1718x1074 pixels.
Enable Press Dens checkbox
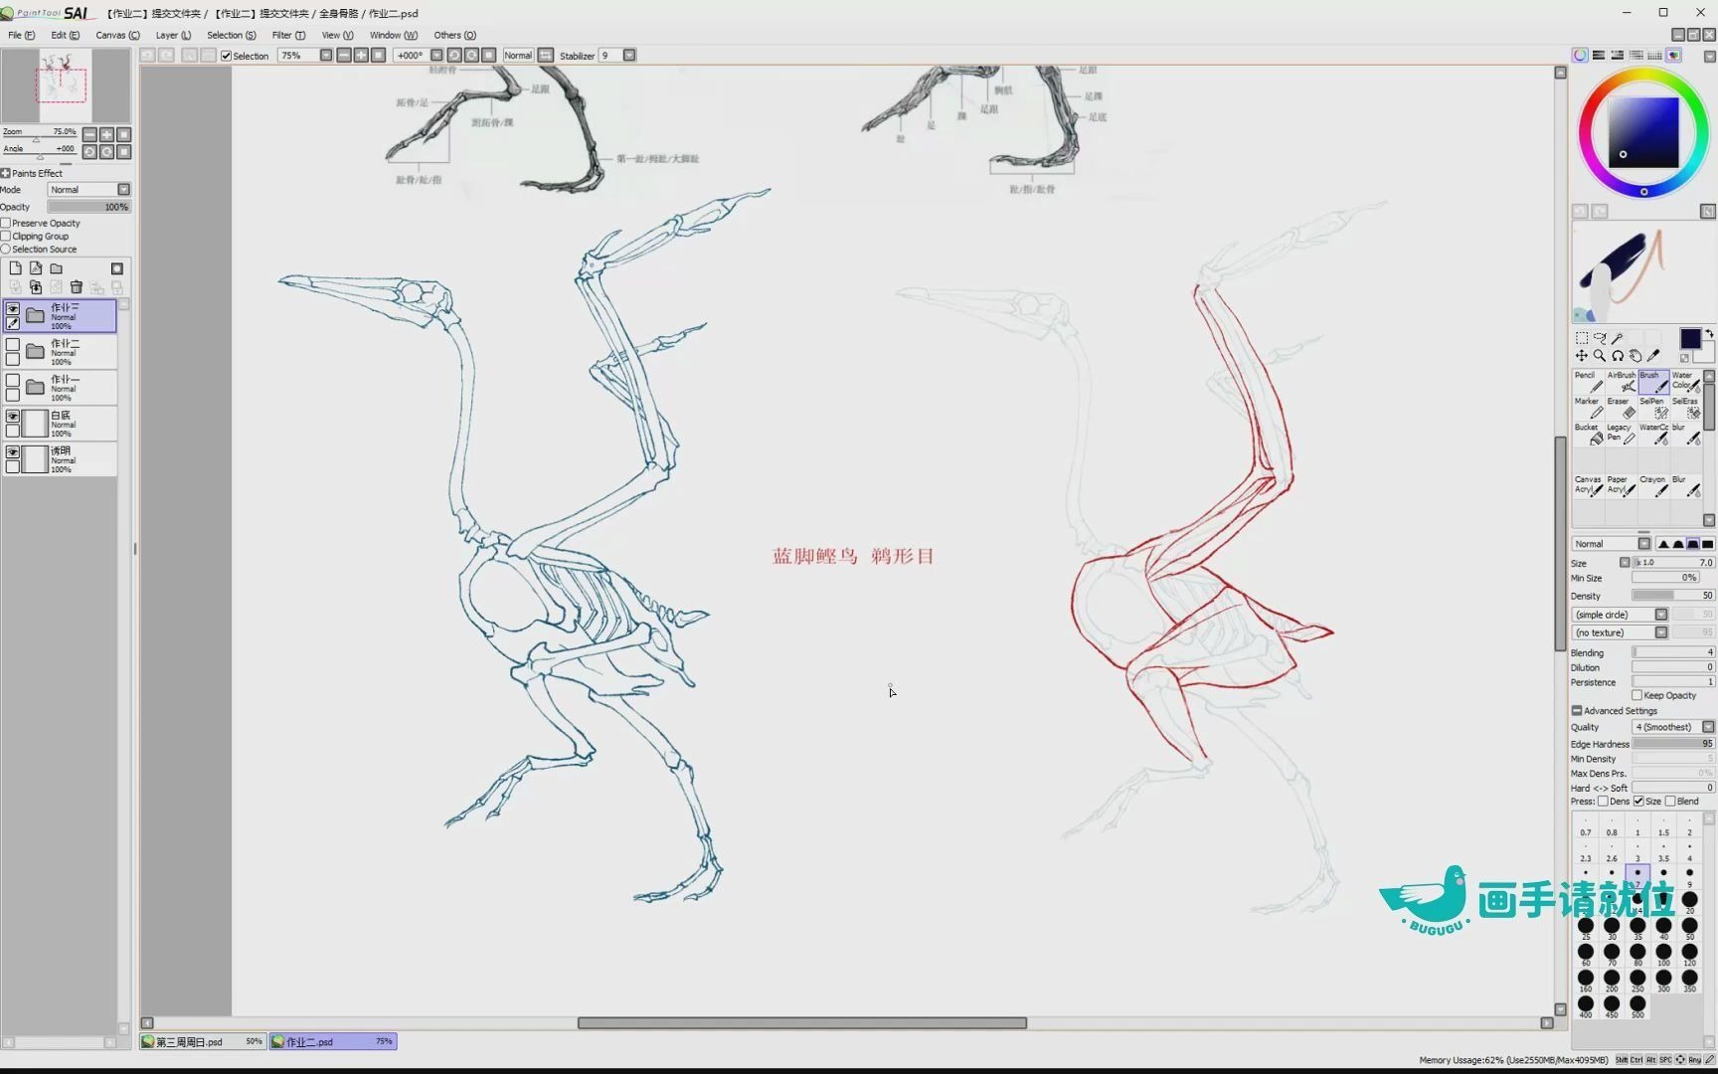(x=1603, y=802)
